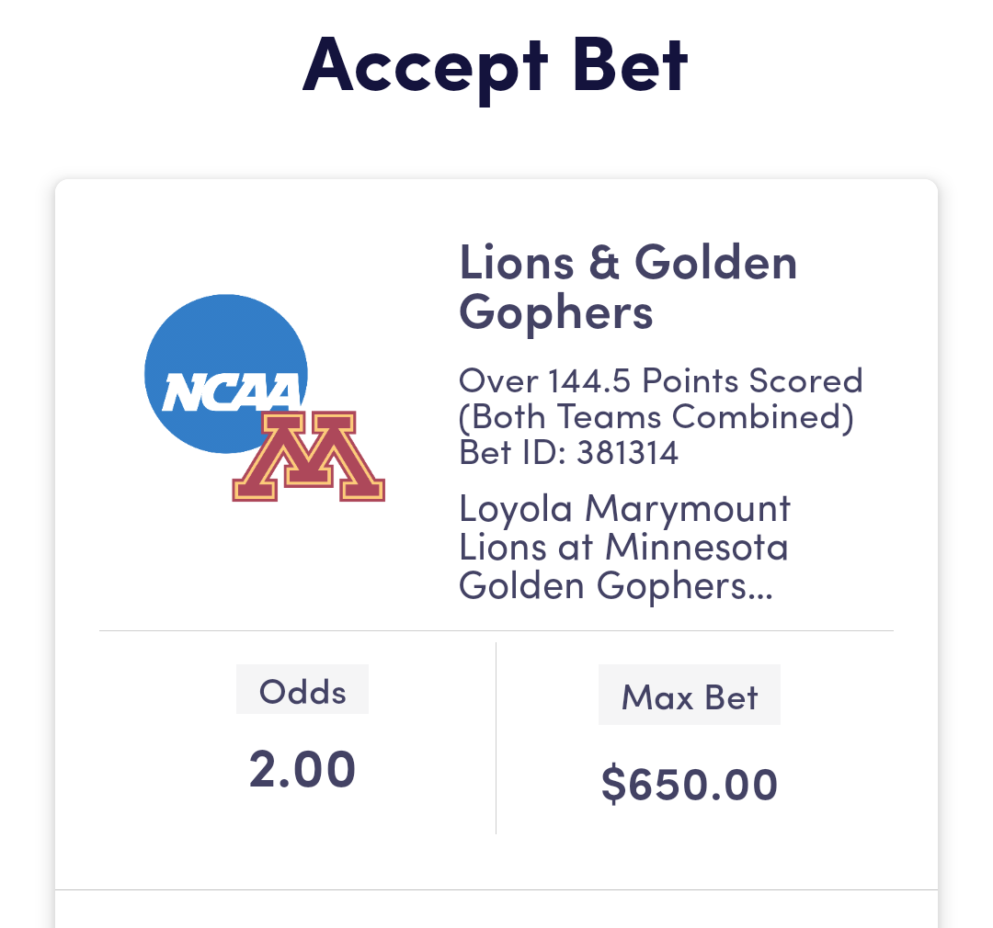The width and height of the screenshot is (993, 928).
Task: Select the Accept Bet heading
Action: pos(496,64)
